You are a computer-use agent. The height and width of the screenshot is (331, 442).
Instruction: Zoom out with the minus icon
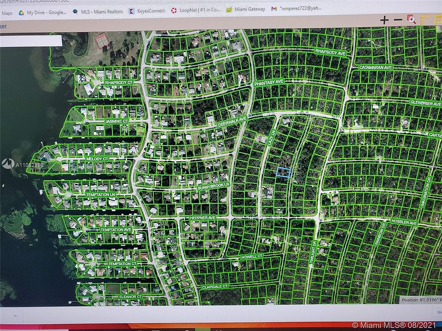[x=398, y=20]
